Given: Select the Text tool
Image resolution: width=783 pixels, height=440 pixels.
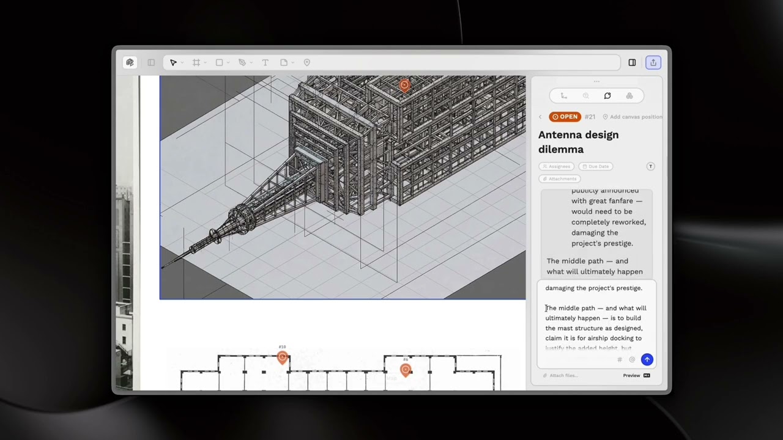Looking at the screenshot, I should tap(265, 62).
